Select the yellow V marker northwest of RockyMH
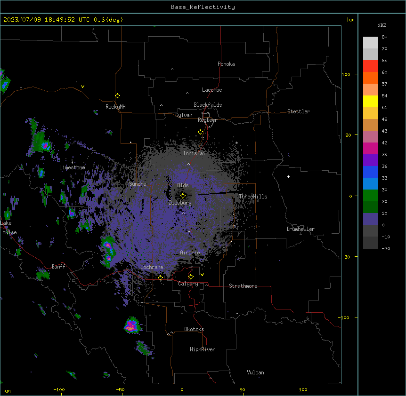The image size is (406, 396). pyautogui.click(x=82, y=87)
